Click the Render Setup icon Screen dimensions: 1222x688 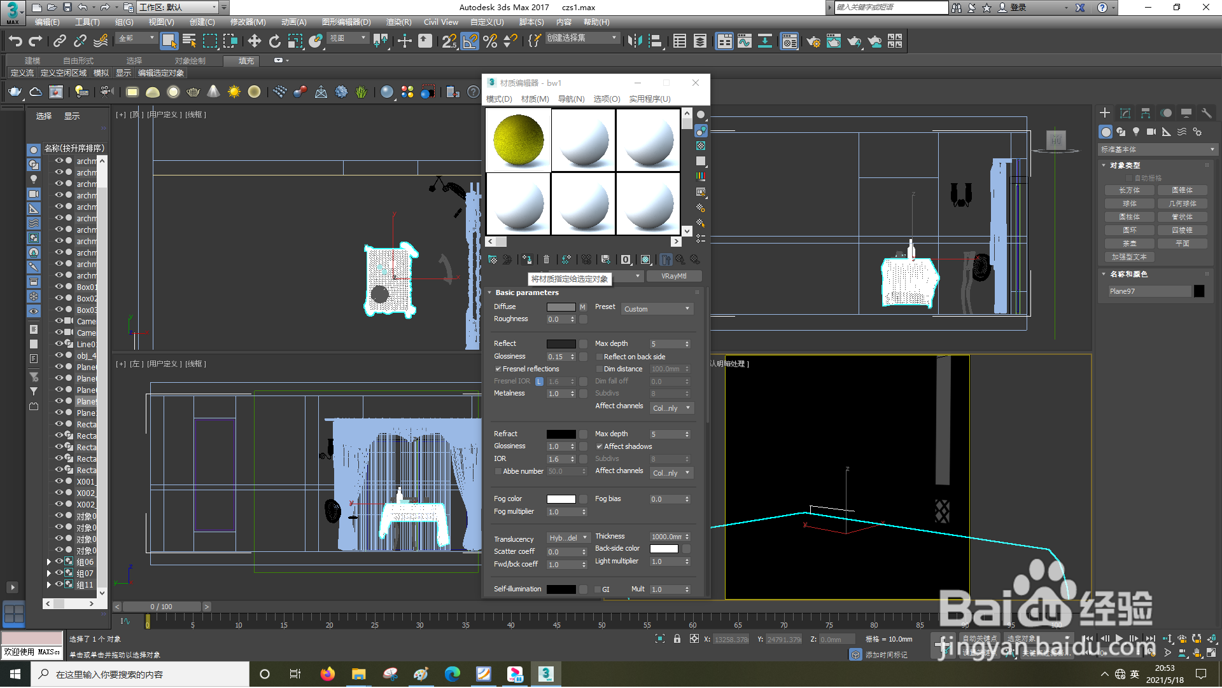[x=813, y=42]
